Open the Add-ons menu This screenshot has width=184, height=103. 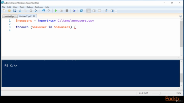(x=39, y=7)
